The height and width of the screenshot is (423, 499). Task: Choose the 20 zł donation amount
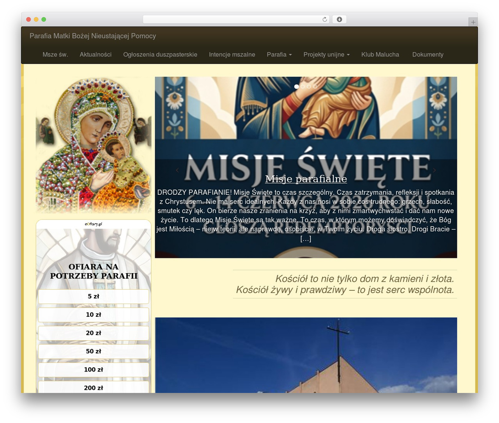coord(94,333)
